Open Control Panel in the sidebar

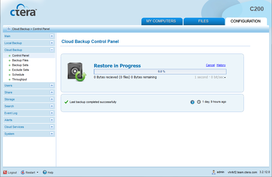(21, 55)
